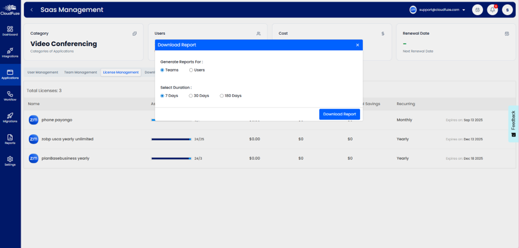Choose the 30 Days duration option
Screen dimensions: 520x248
[x=191, y=96]
